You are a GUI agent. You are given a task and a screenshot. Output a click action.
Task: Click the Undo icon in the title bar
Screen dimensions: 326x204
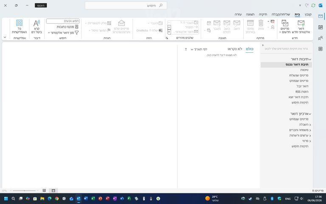tap(306, 6)
